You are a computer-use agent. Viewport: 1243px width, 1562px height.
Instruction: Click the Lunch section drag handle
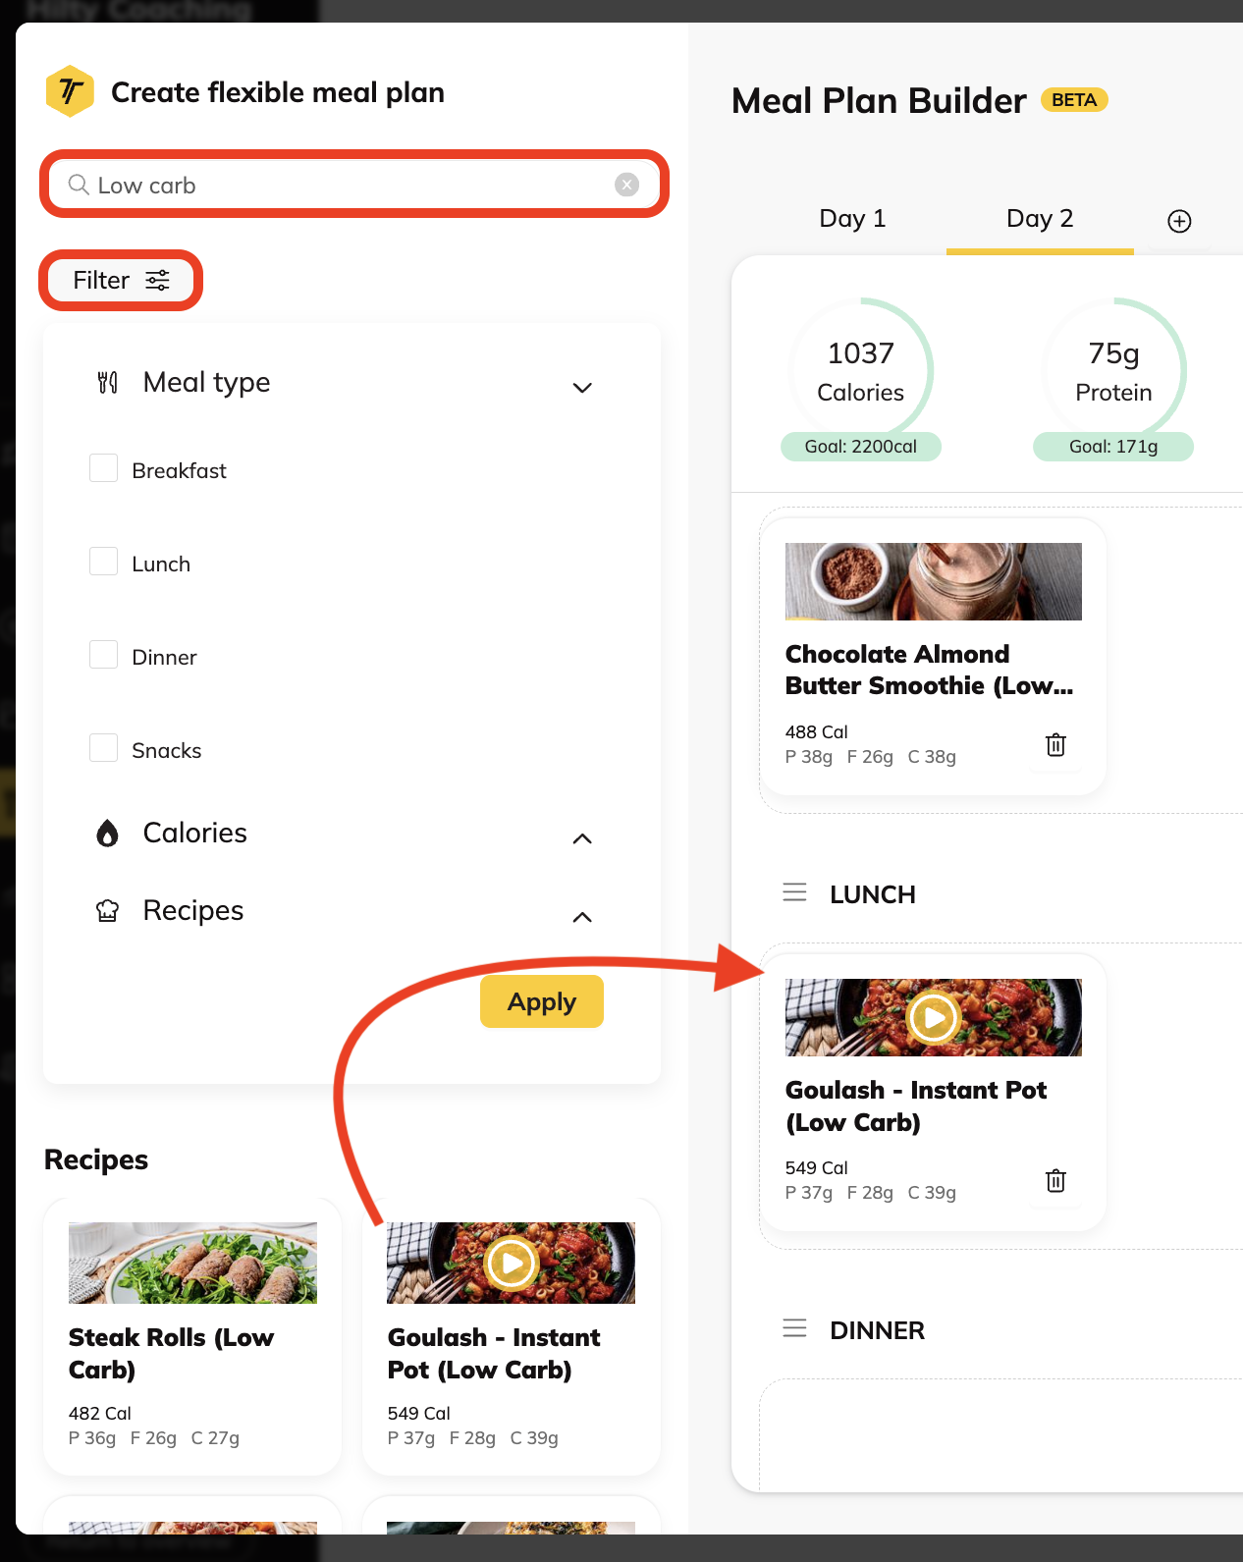coord(794,892)
